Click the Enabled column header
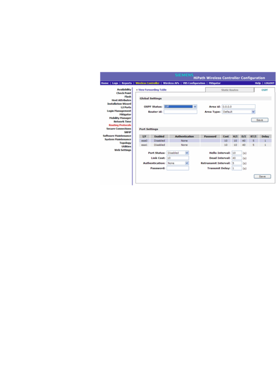Viewport: 276px width, 389px height. [159, 136]
